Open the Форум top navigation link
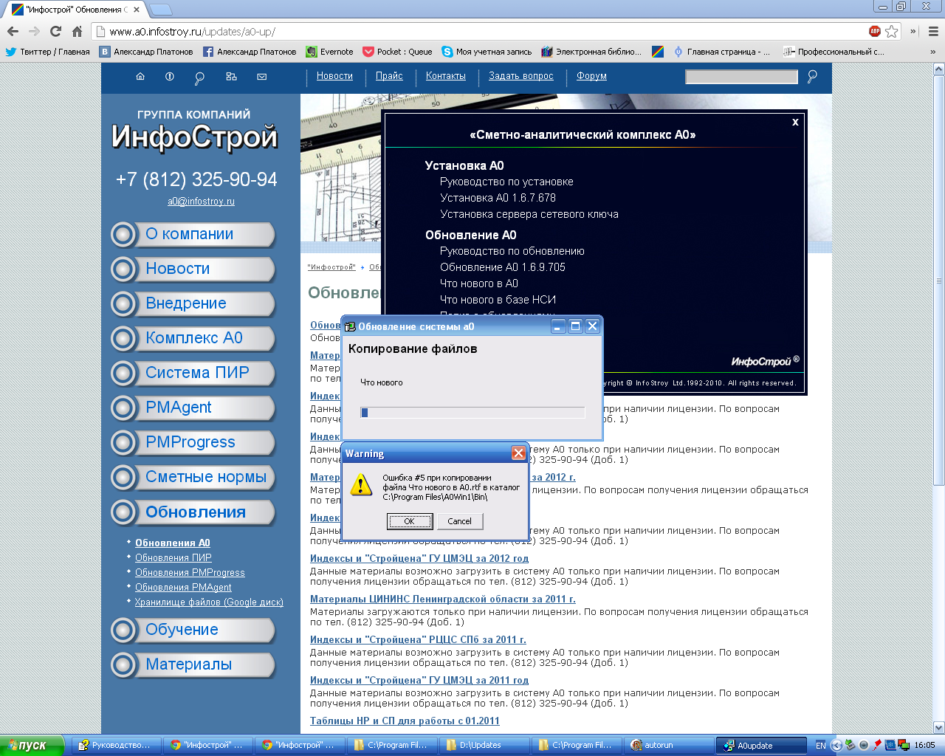This screenshot has width=945, height=756. coord(591,76)
